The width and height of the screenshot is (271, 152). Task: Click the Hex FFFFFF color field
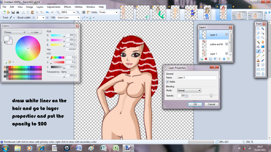[x=71, y=49]
